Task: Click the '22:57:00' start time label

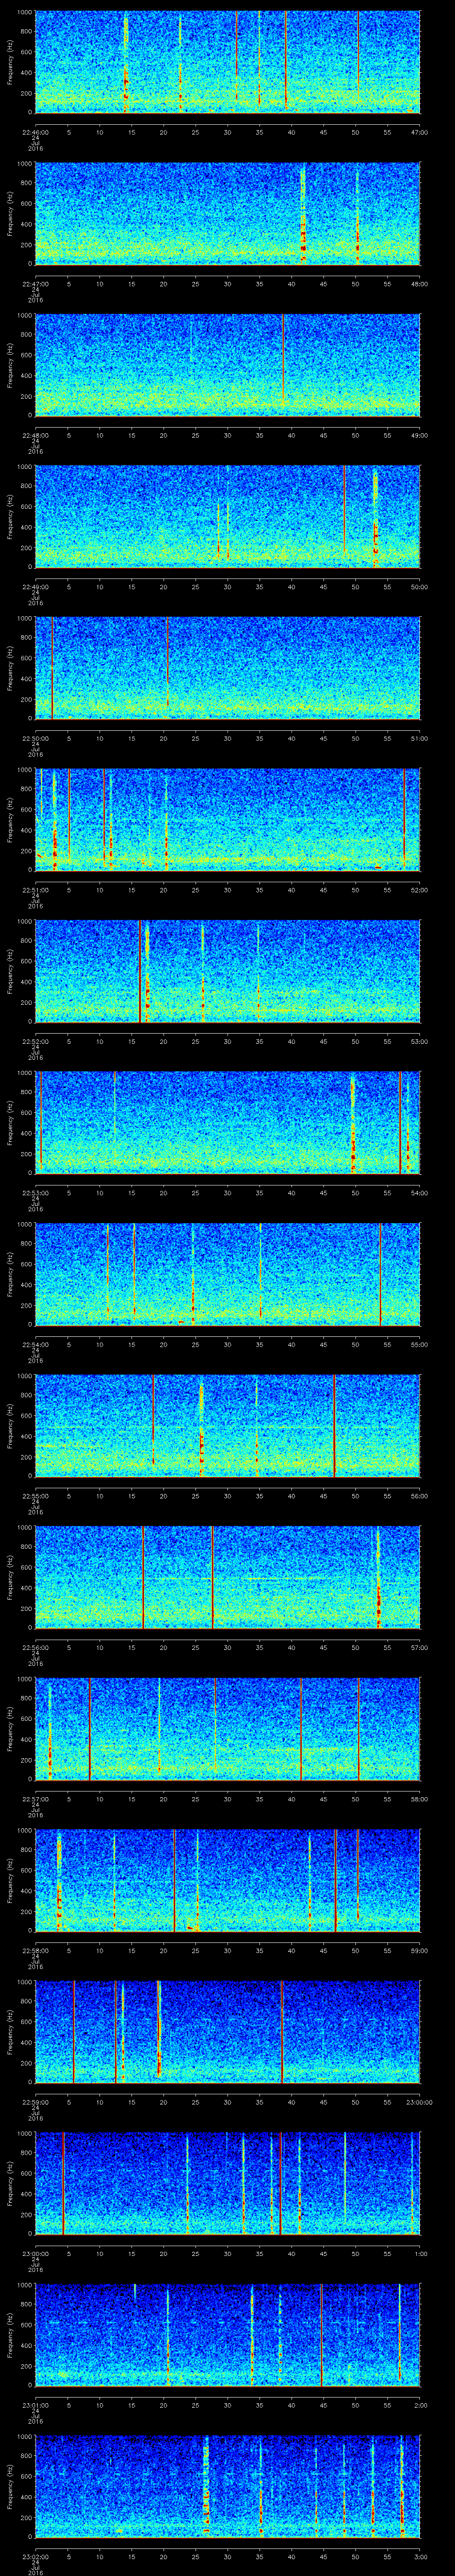Action: coord(35,1798)
